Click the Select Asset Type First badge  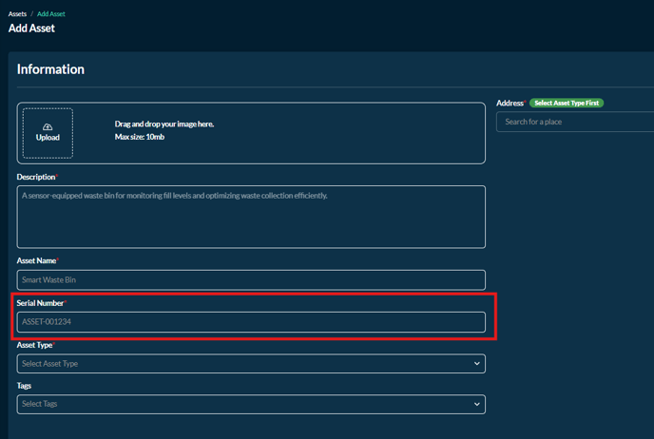567,103
